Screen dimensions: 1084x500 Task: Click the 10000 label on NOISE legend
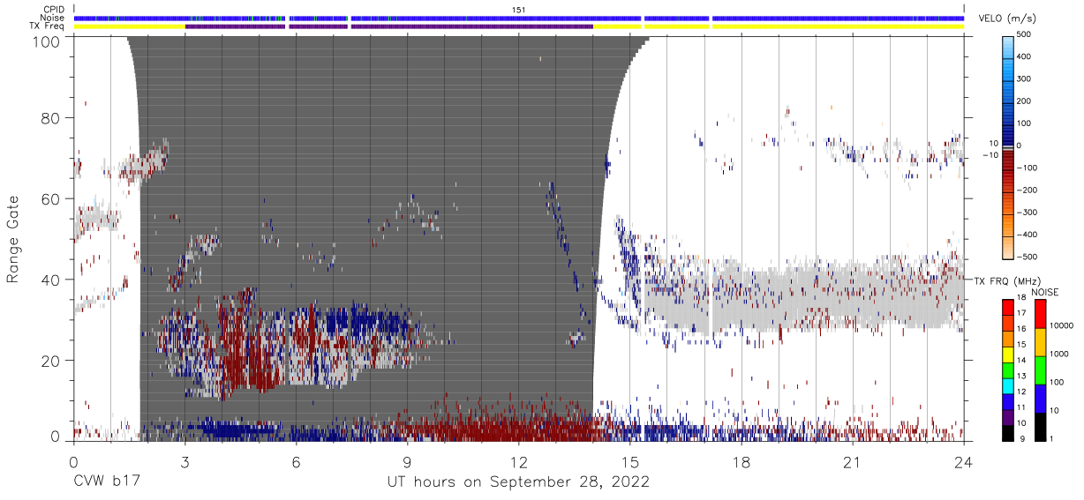[1063, 325]
